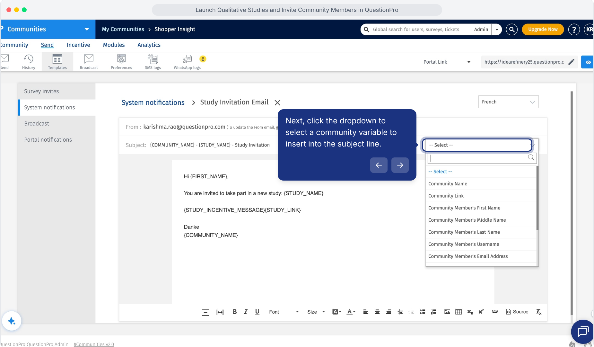Apply subscript formatting
This screenshot has width=594, height=347.
[470, 312]
